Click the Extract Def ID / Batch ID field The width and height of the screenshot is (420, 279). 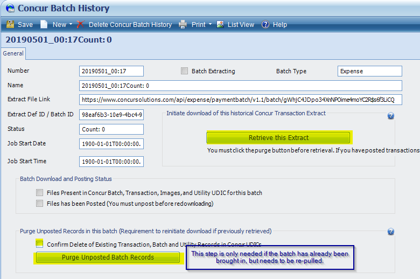pos(111,115)
